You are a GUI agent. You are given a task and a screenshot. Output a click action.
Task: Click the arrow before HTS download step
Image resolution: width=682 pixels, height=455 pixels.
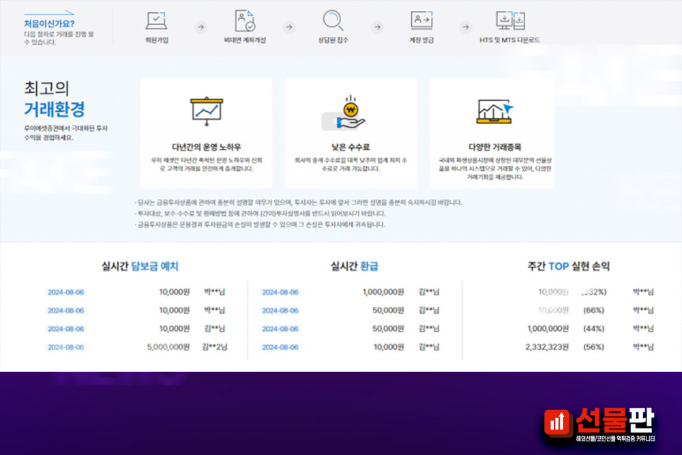point(466,27)
